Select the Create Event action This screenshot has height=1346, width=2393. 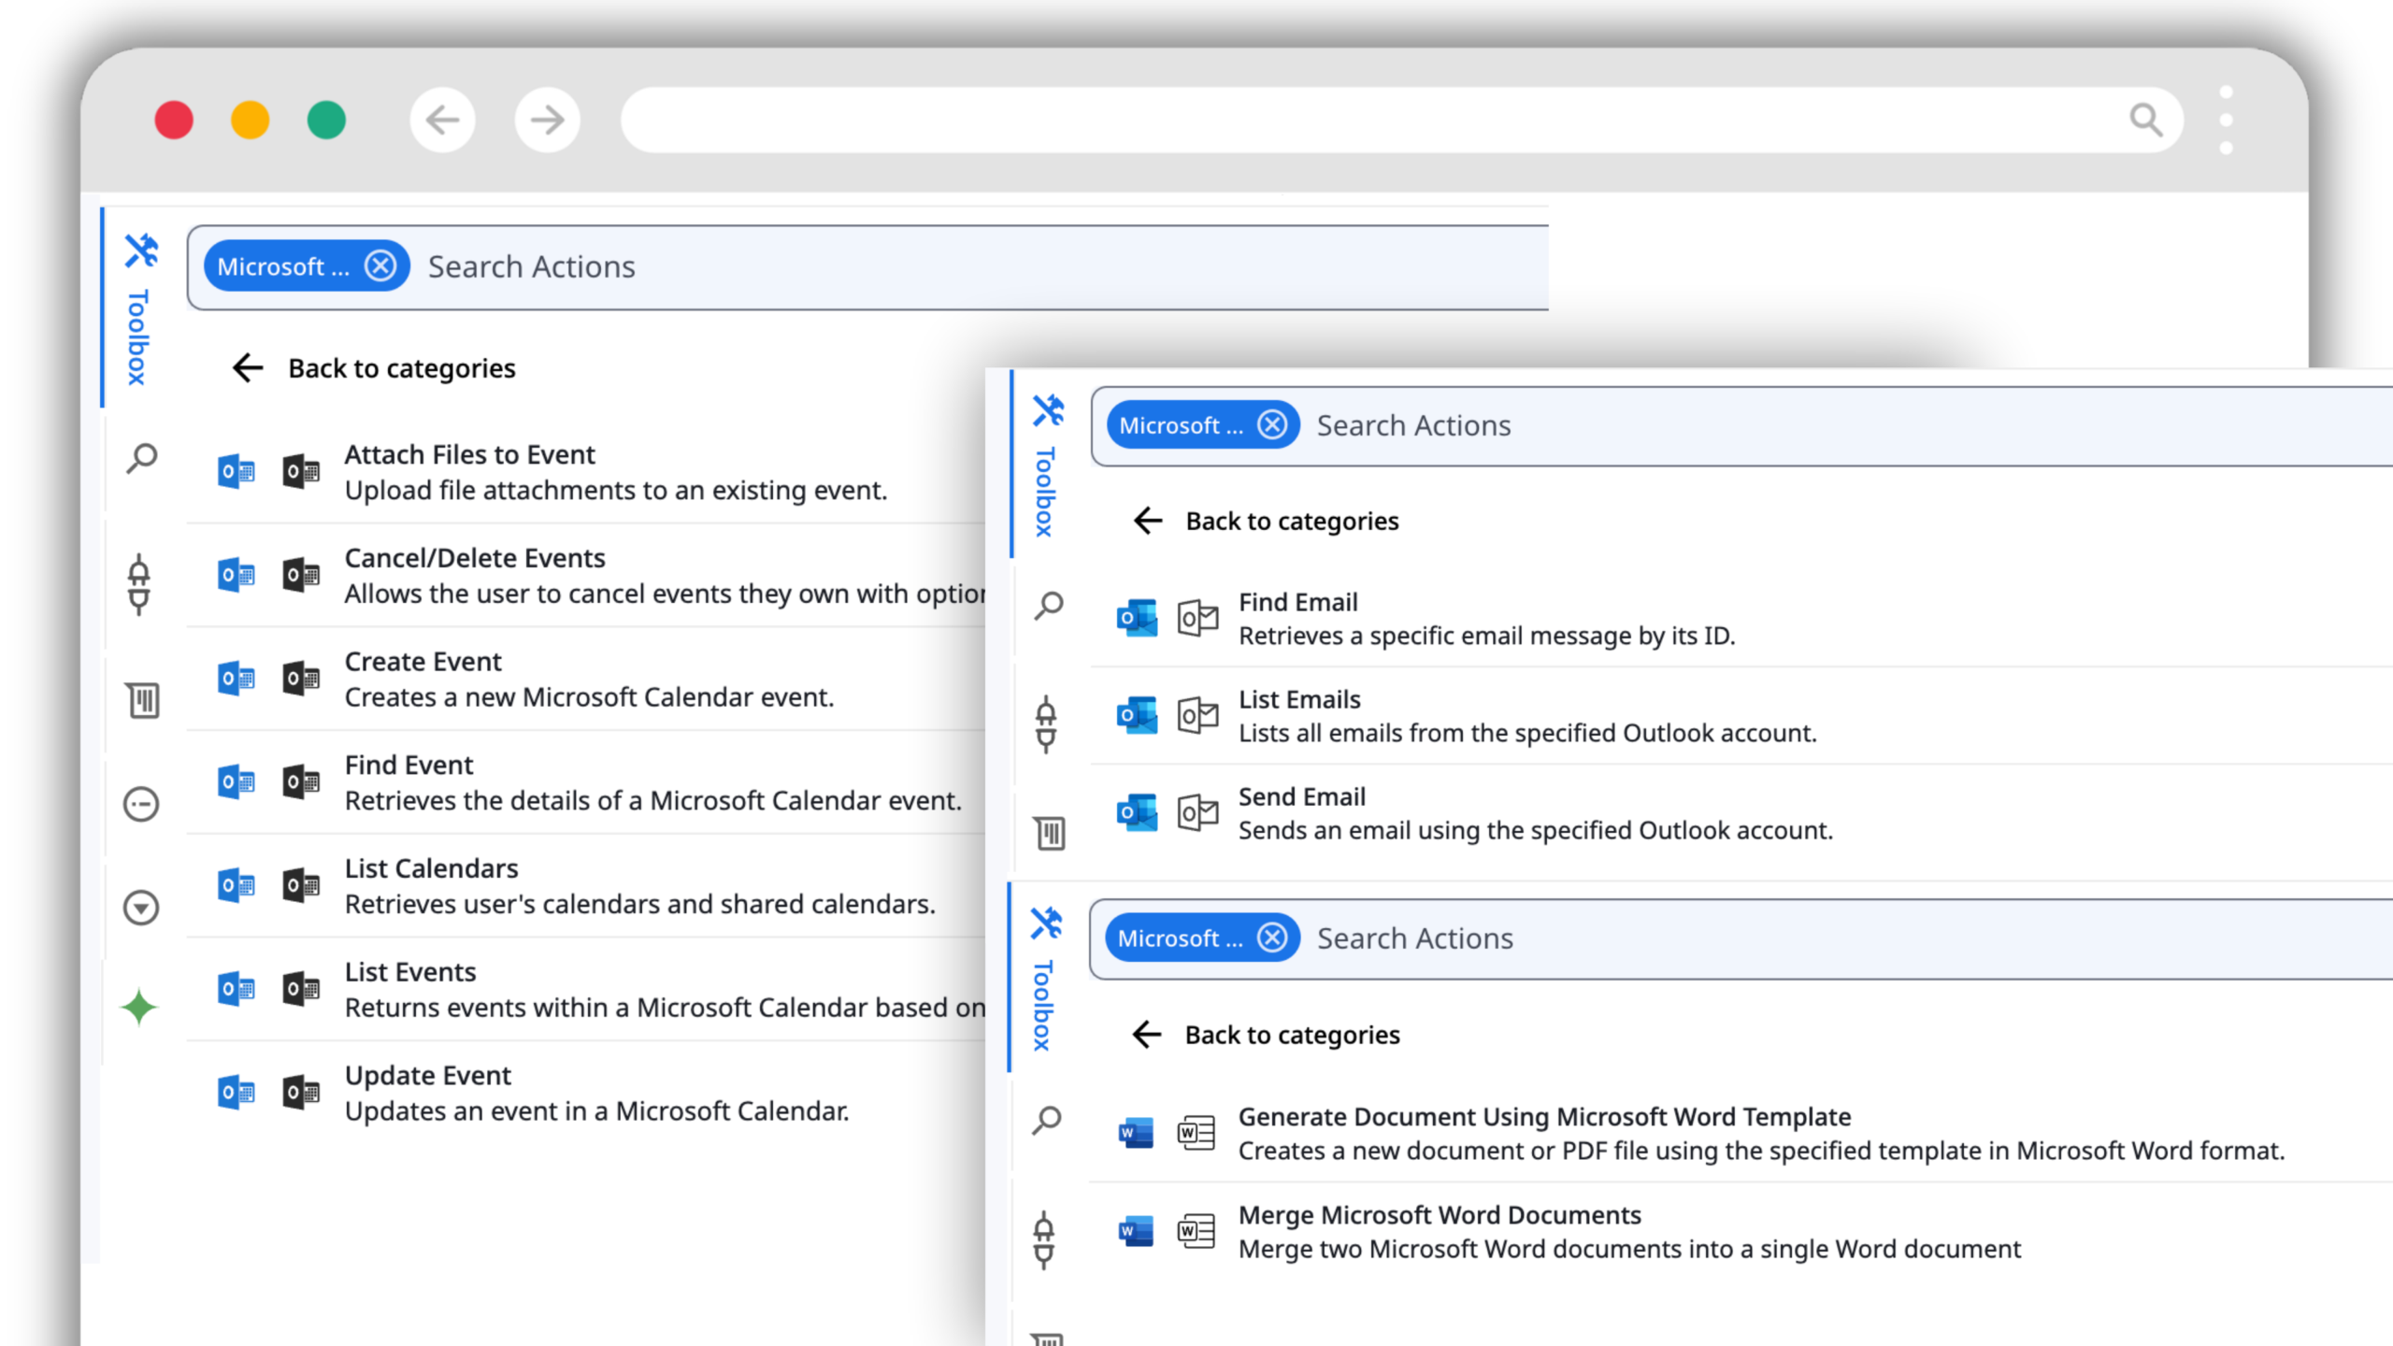pyautogui.click(x=586, y=680)
